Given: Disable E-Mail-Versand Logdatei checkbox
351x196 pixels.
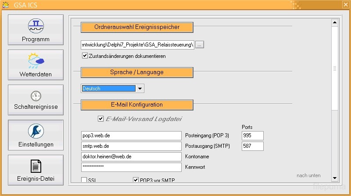Looking at the screenshot, I should (101, 118).
